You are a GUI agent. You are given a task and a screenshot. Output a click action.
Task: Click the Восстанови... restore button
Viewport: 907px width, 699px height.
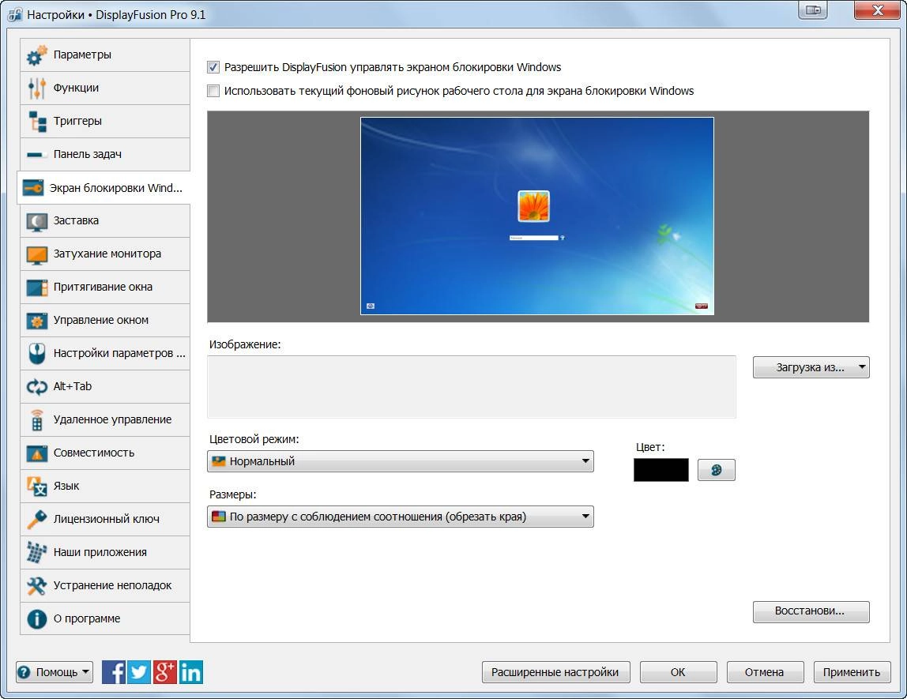click(x=811, y=611)
